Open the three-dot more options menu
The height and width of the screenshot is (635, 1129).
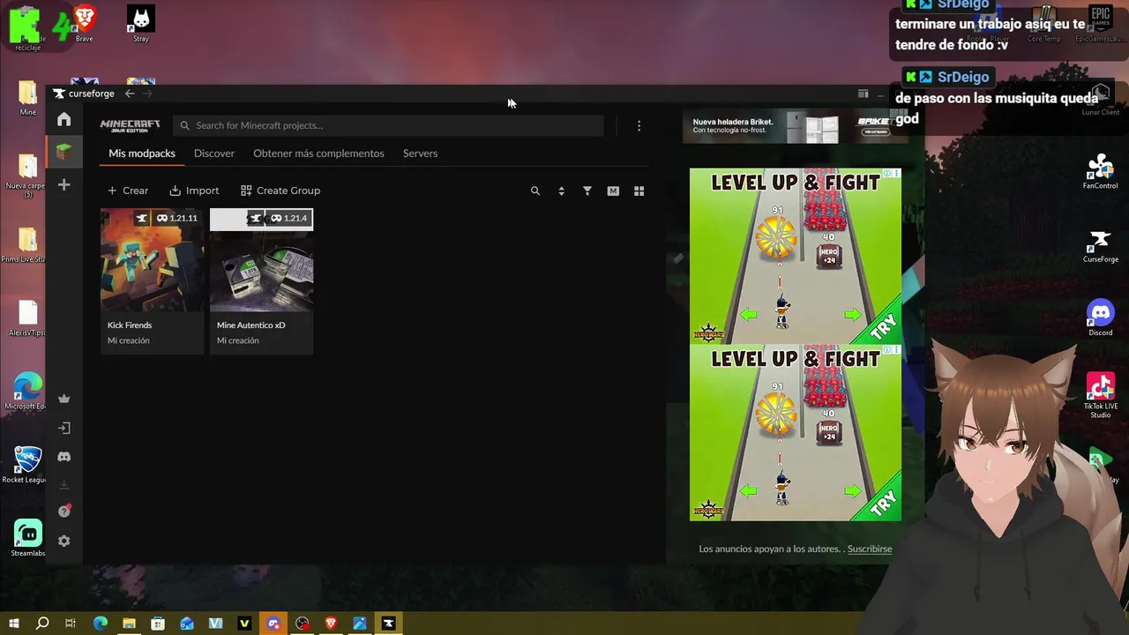point(639,125)
